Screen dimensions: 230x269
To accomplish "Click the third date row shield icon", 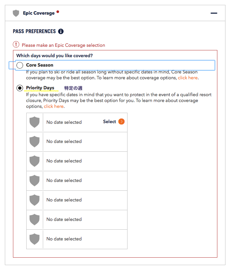I will click(34, 161).
